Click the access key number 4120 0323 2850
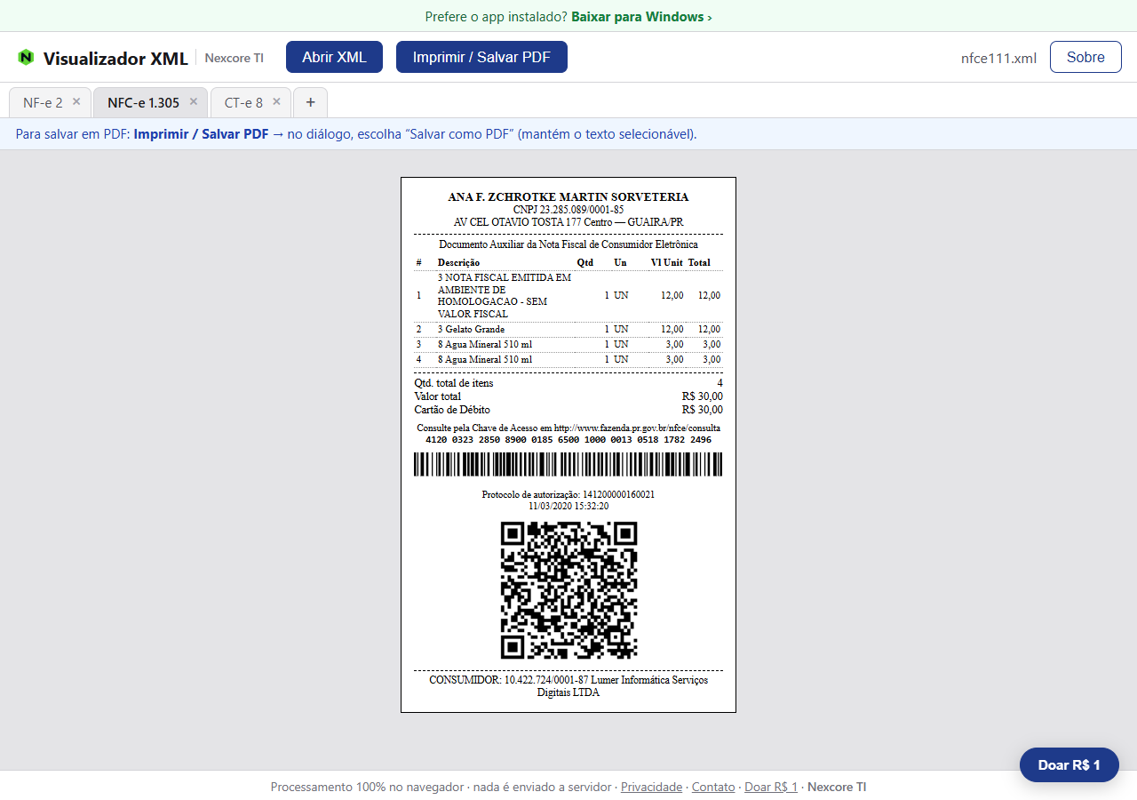 click(x=568, y=440)
